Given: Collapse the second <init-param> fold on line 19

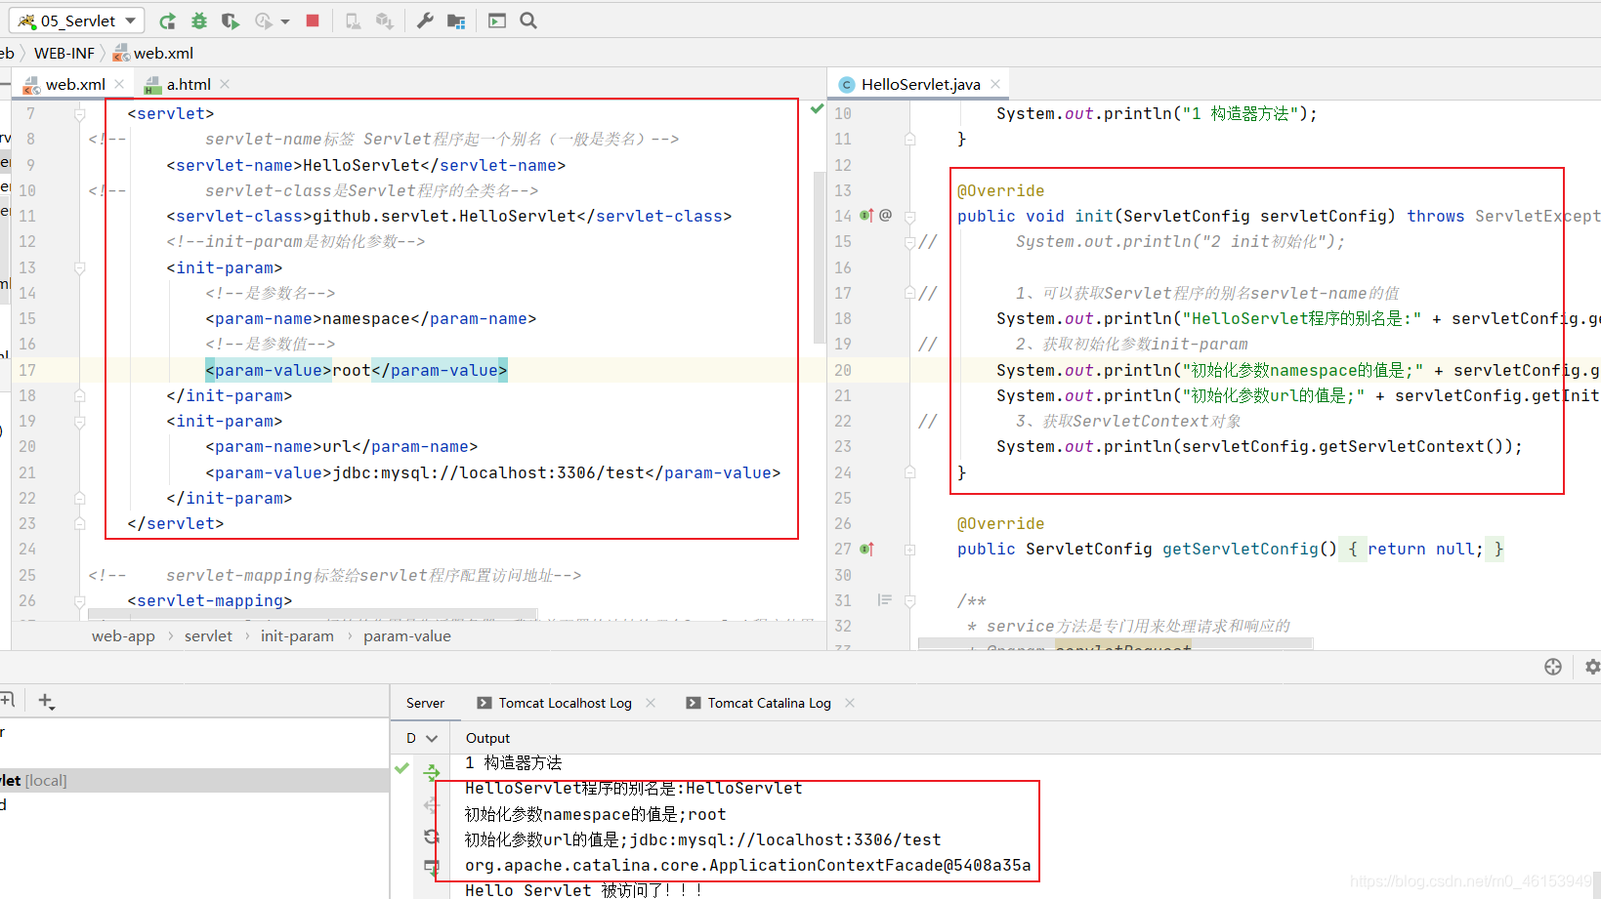Looking at the screenshot, I should 80,422.
